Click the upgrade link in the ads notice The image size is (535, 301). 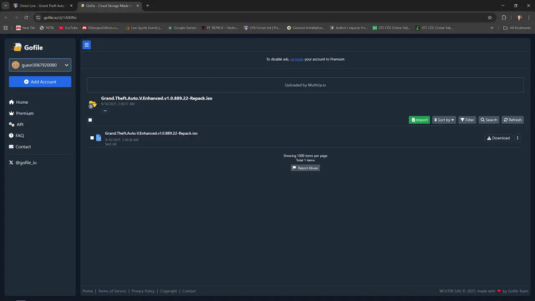click(x=297, y=59)
